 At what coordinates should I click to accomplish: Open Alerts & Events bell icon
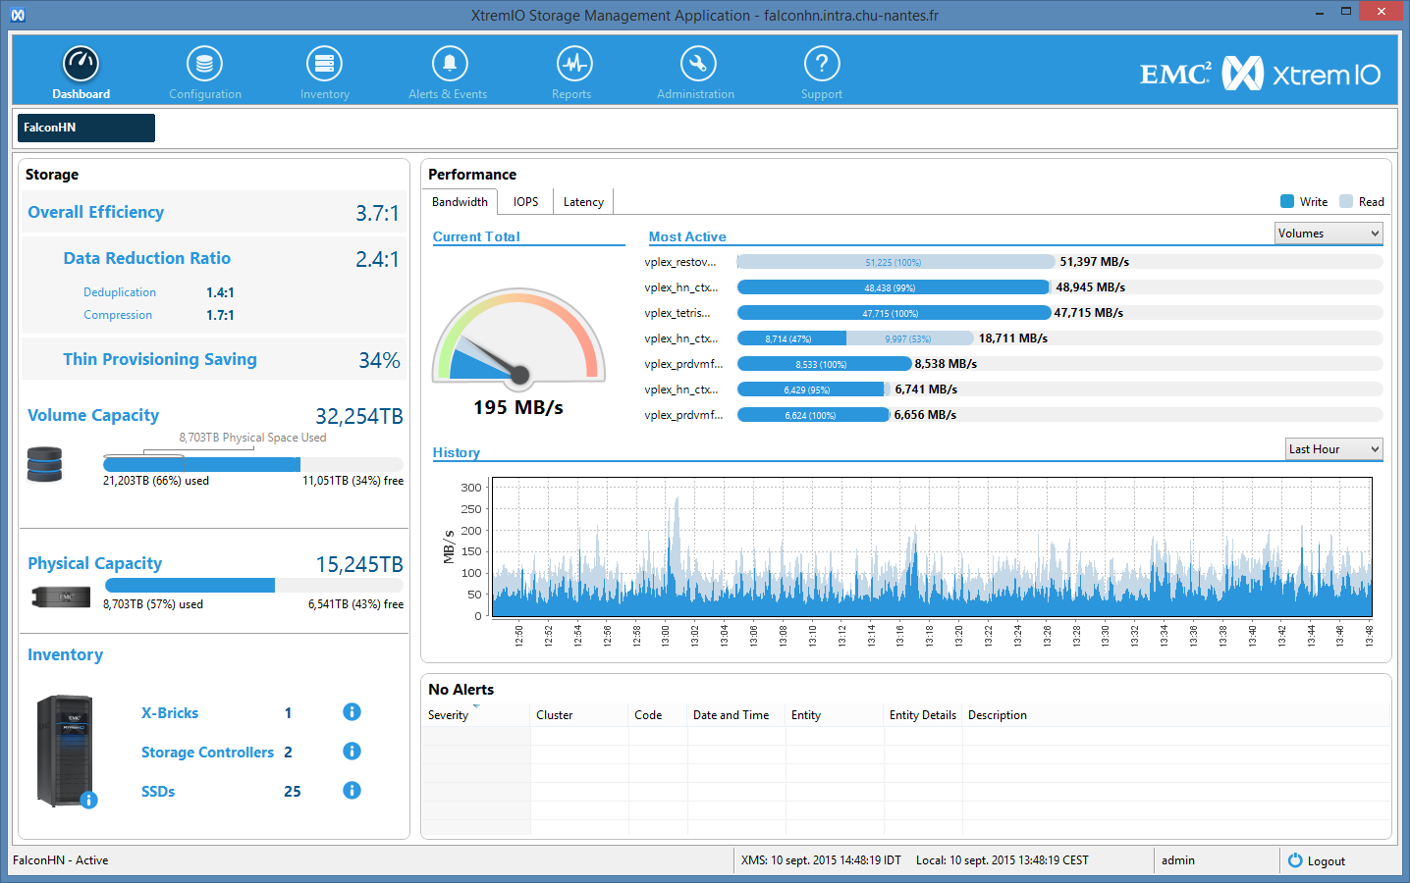(x=449, y=65)
